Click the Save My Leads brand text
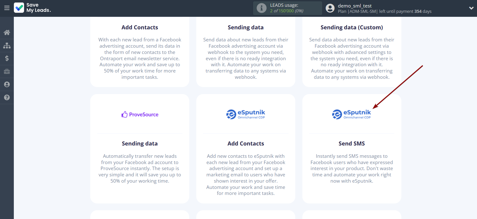The image size is (477, 219). [x=38, y=8]
